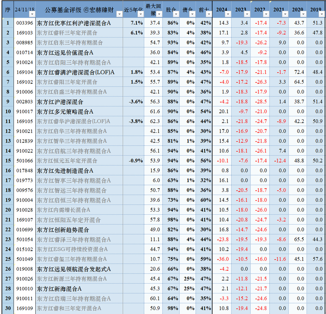
Task: Select 2024 return value -36.0
Action: 223,259
